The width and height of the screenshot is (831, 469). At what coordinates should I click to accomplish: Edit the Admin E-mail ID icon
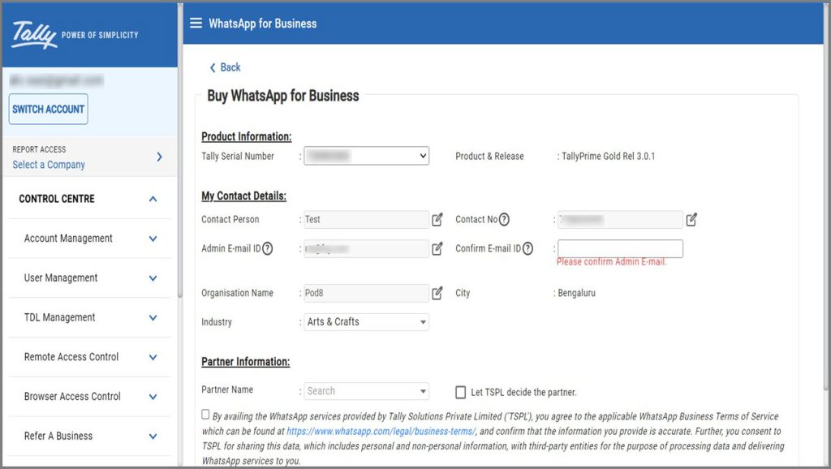pos(437,248)
